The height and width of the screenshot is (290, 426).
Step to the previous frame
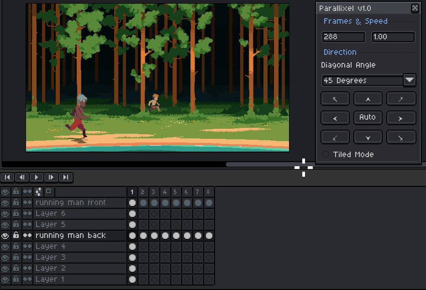coord(22,177)
